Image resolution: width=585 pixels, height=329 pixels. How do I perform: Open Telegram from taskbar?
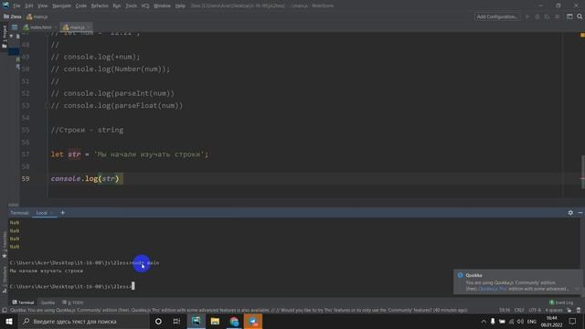point(253,321)
